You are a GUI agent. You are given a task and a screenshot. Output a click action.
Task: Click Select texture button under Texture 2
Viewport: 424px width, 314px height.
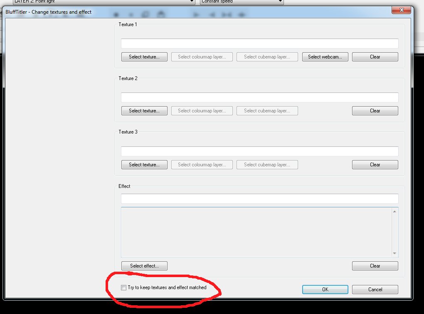144,111
